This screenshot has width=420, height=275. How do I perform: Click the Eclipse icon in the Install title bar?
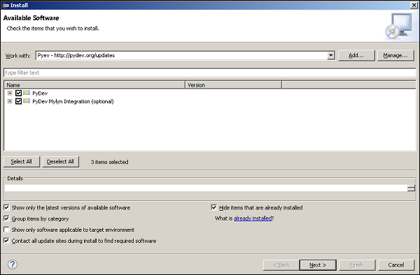click(6, 6)
